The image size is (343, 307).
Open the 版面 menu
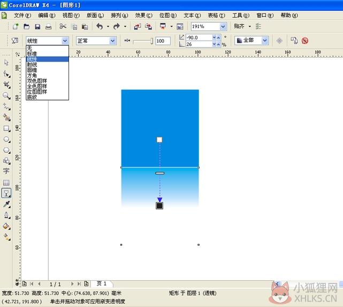(x=95, y=16)
